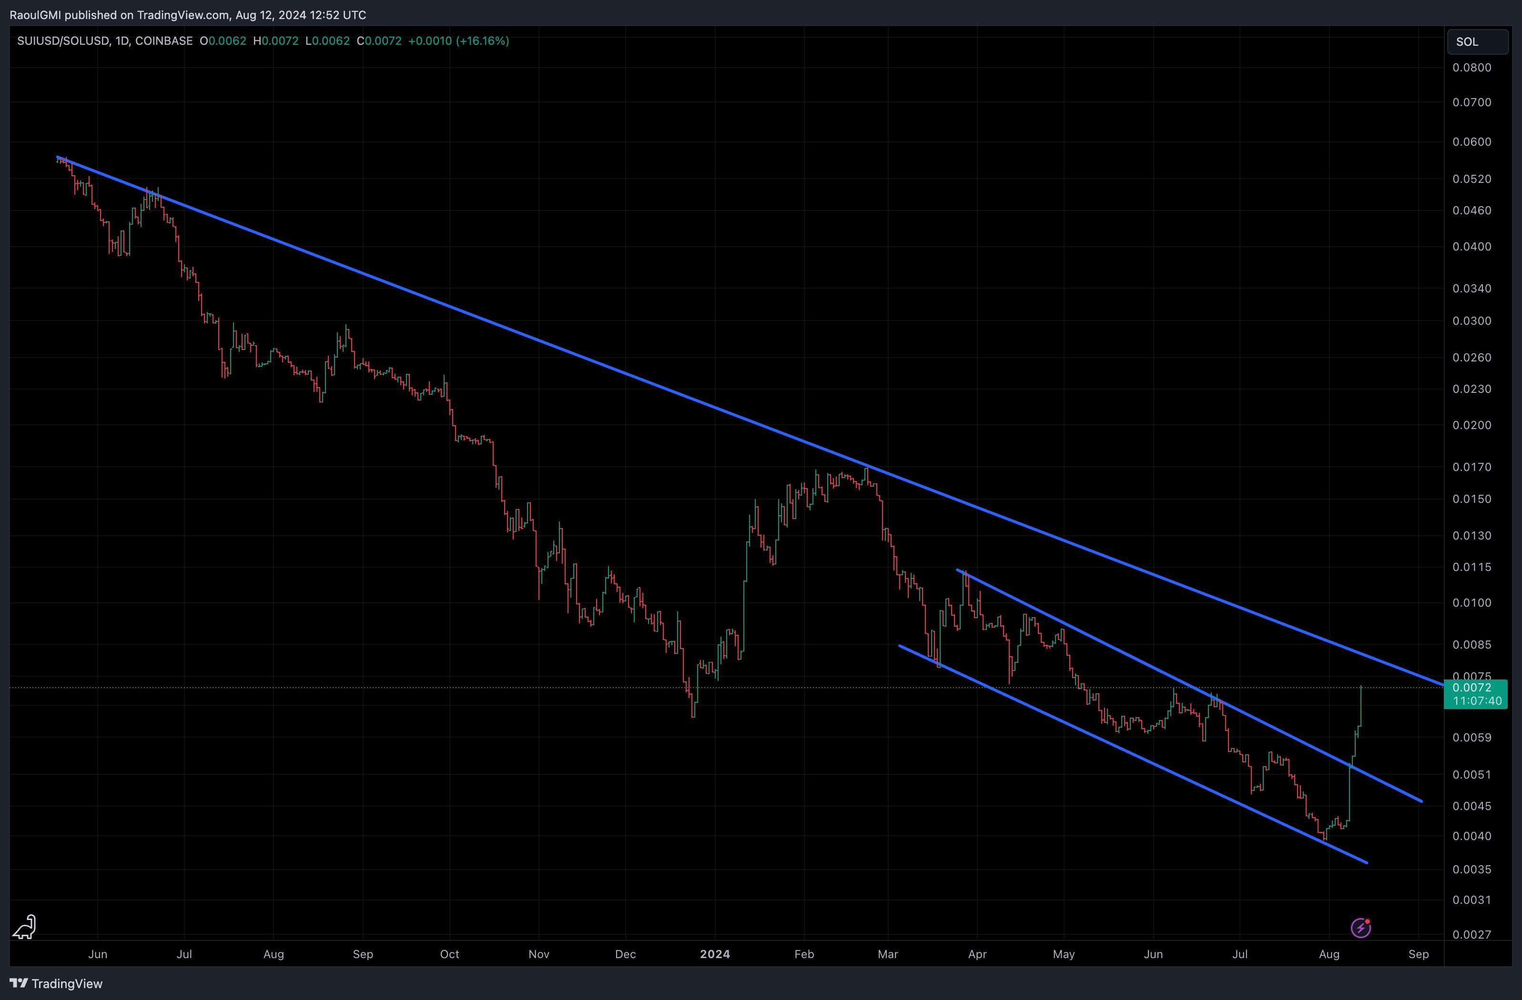Click the red notification dot on the lightning icon

1368,921
